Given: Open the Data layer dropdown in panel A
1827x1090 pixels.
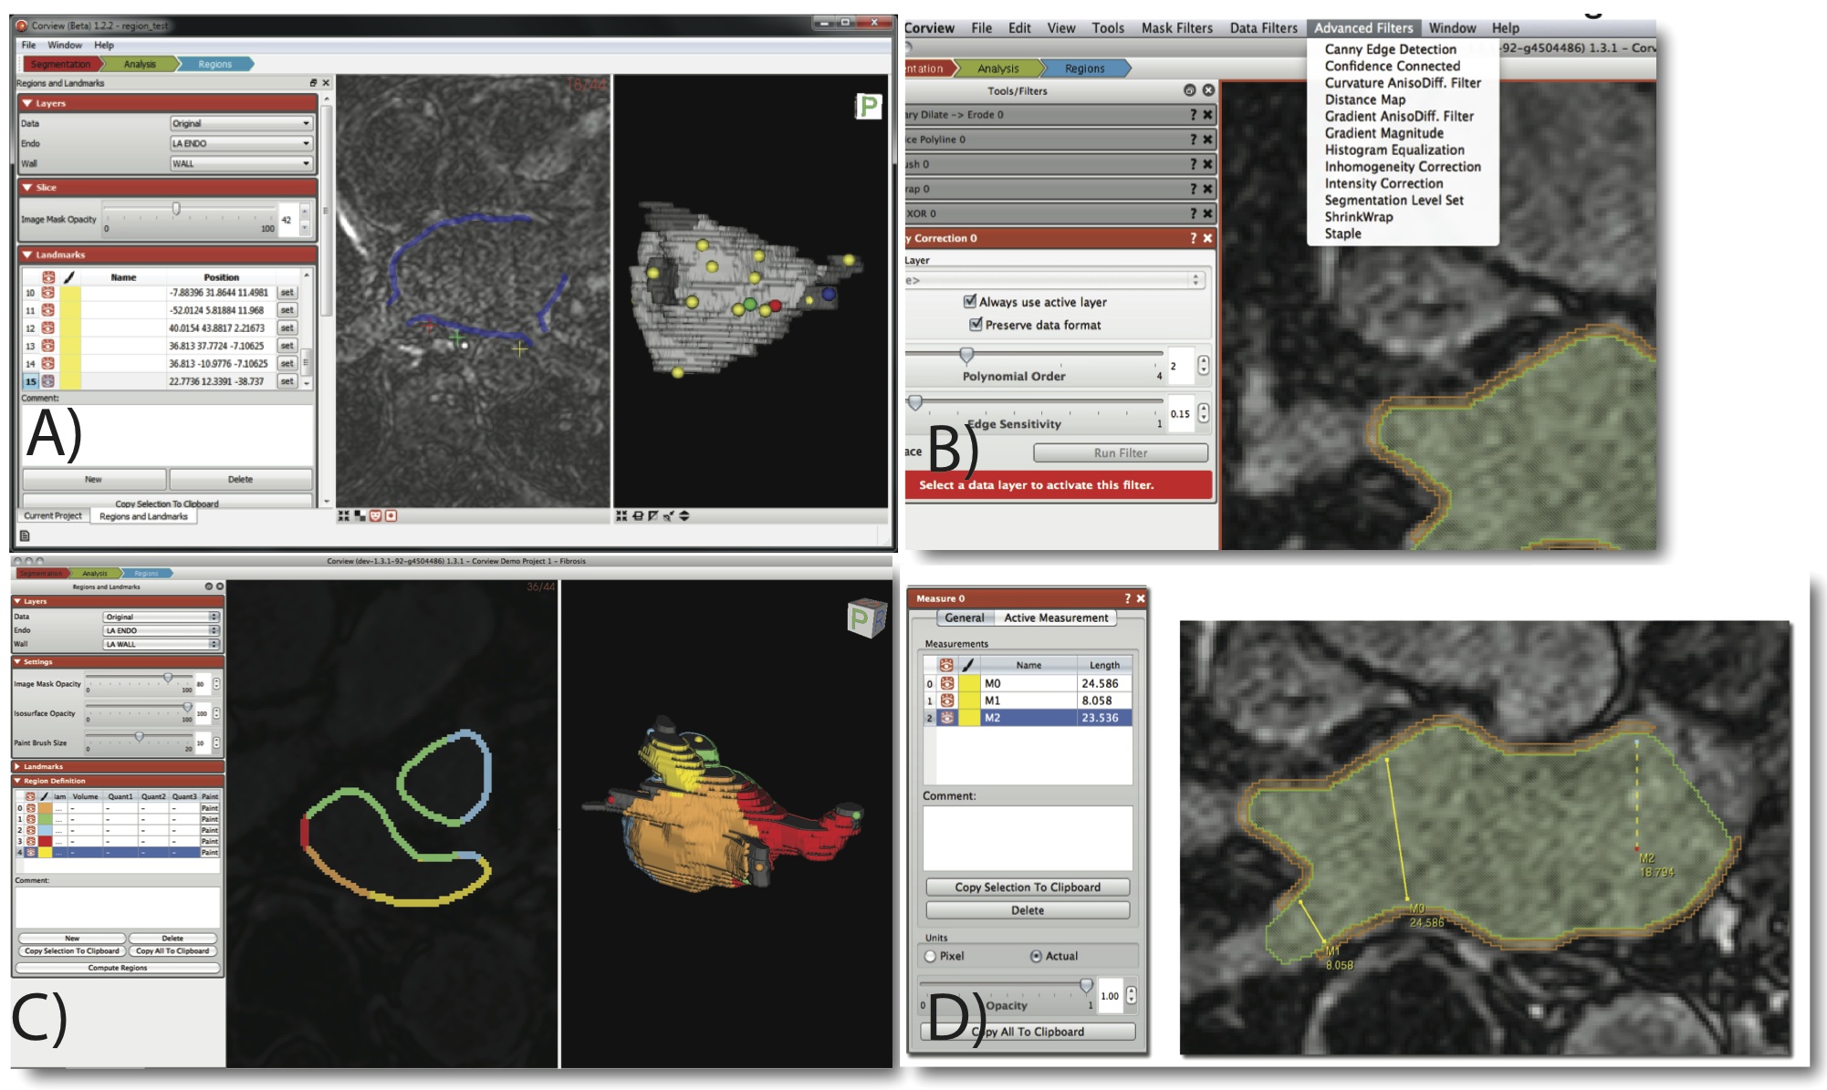Looking at the screenshot, I should tap(242, 123).
